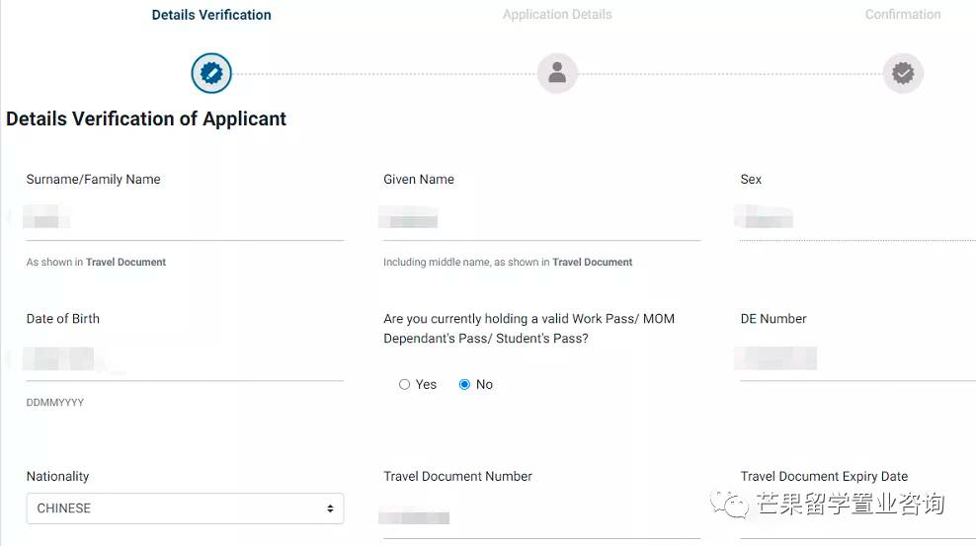This screenshot has height=546, width=976.
Task: Focus the Date of Birth field
Action: (185, 359)
